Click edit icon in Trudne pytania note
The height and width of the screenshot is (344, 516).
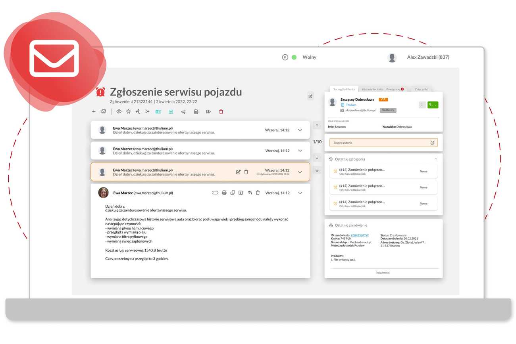pyautogui.click(x=432, y=143)
